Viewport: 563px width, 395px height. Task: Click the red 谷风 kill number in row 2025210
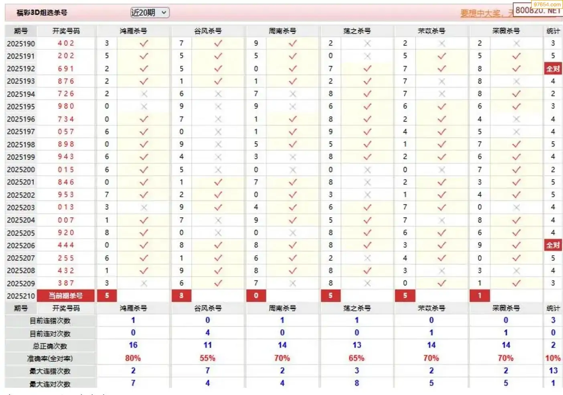point(181,296)
